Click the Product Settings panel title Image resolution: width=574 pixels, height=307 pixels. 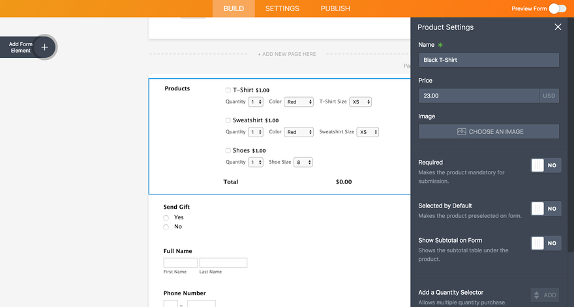click(x=446, y=27)
